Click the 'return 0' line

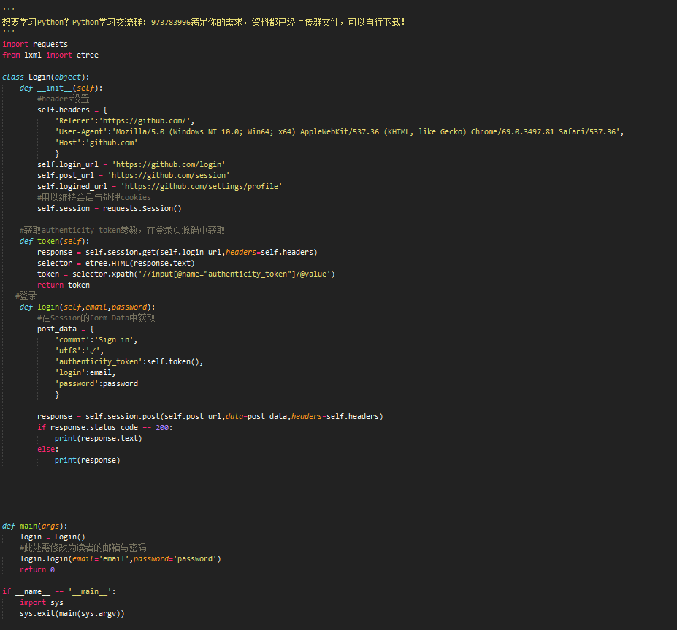pos(37,569)
